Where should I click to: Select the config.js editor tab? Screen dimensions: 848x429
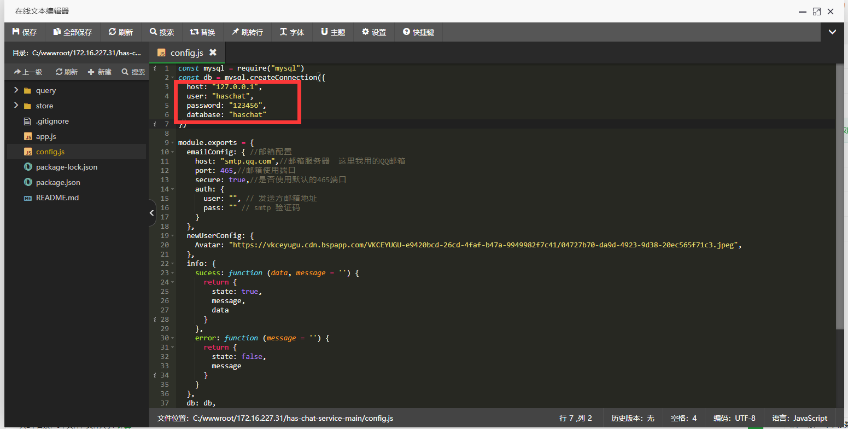coord(187,53)
